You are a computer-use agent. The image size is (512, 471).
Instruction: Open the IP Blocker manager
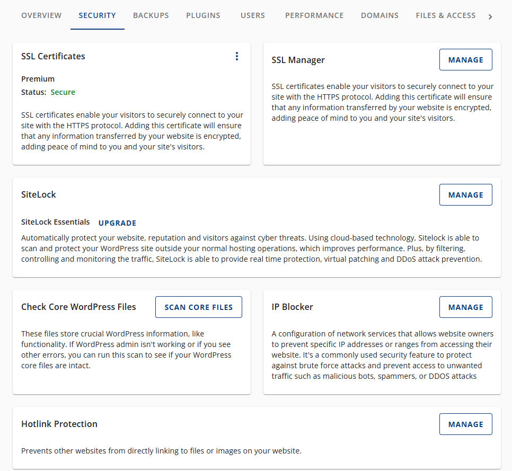(x=465, y=307)
